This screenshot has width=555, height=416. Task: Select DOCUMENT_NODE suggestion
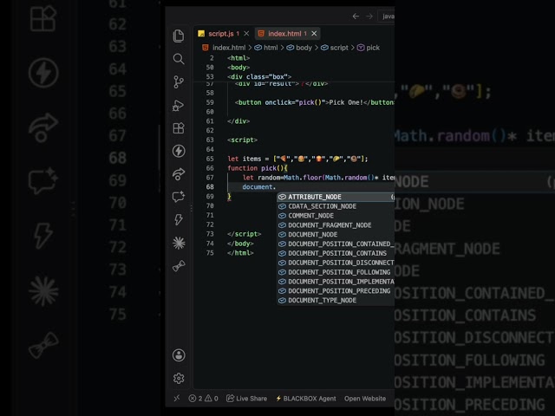[336, 235]
